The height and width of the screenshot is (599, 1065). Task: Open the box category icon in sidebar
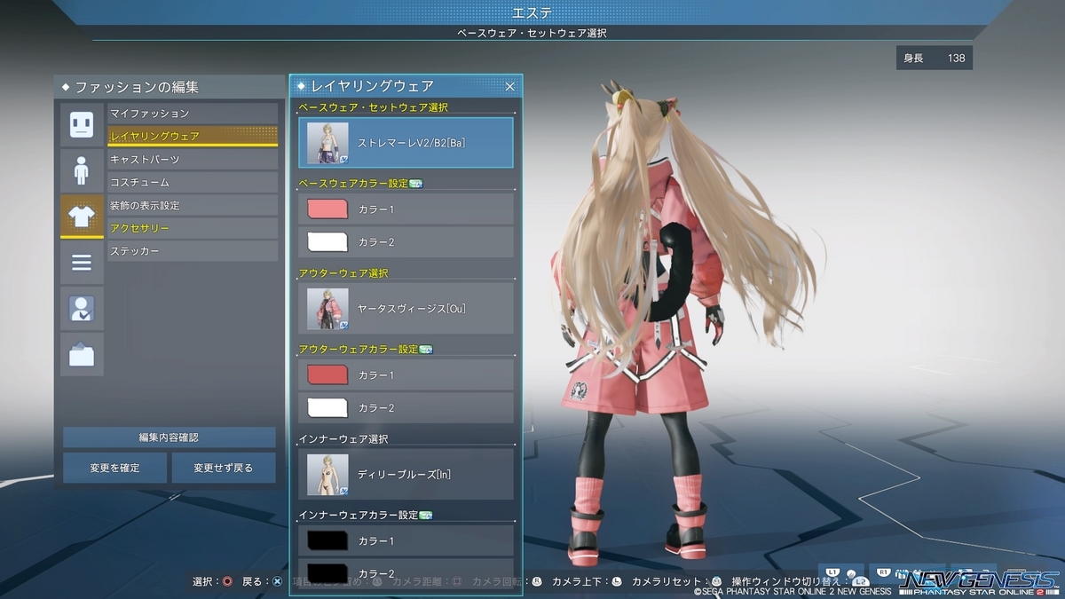pyautogui.click(x=82, y=355)
